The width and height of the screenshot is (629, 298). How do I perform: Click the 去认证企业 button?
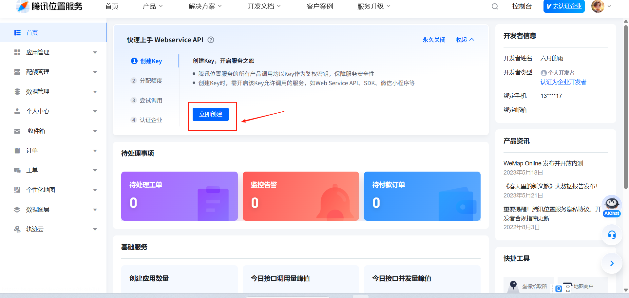point(564,6)
